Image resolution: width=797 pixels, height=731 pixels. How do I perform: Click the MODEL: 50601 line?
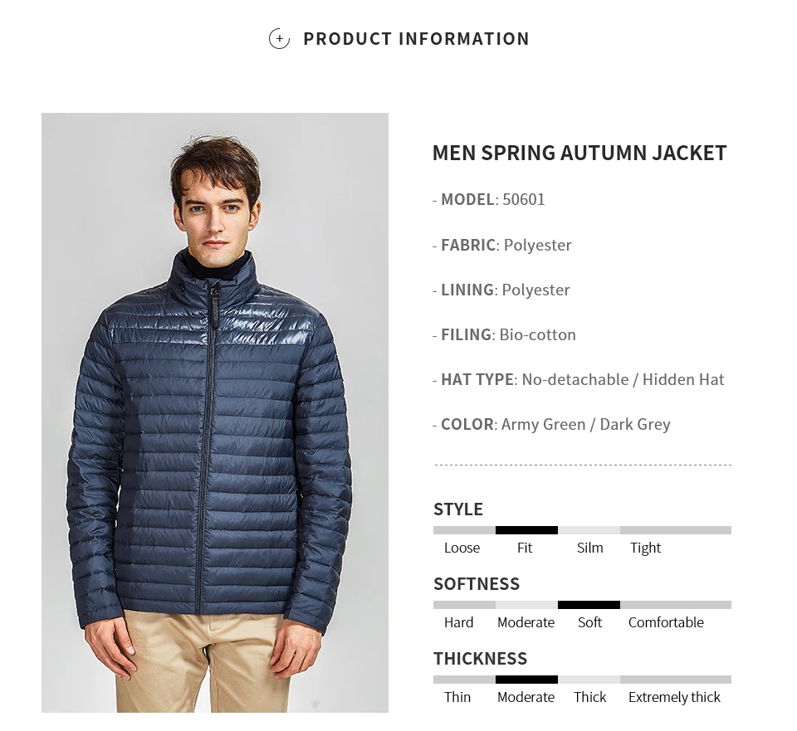[488, 200]
